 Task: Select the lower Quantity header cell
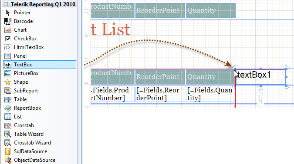click(210, 77)
